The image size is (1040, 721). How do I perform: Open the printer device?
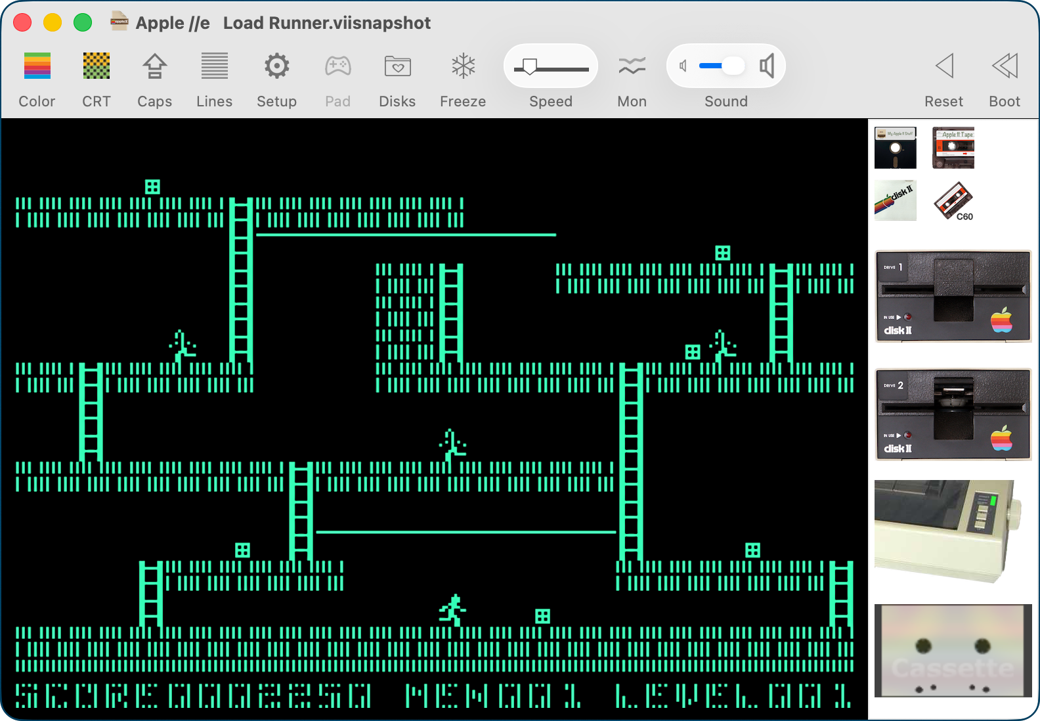pos(949,531)
